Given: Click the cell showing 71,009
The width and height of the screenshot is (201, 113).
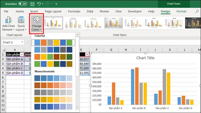Looking at the screenshot, I should [84, 68].
